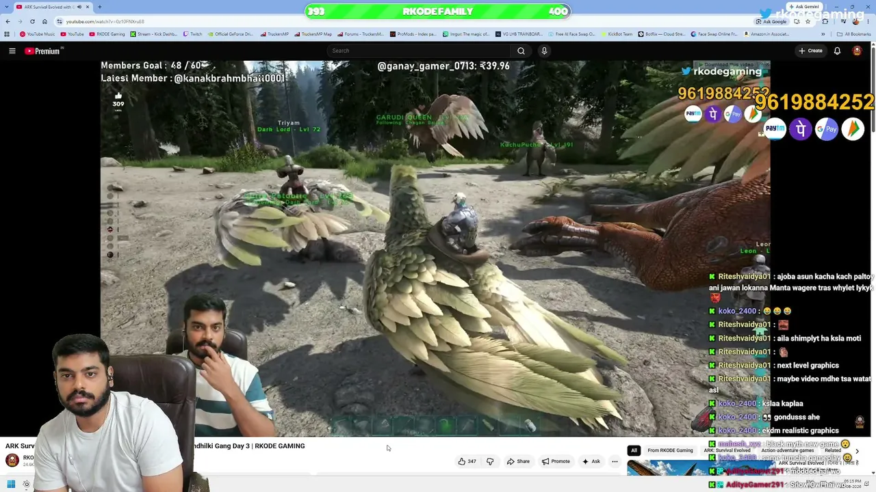The width and height of the screenshot is (876, 492).
Task: Open the Imgur bookmark
Action: pyautogui.click(x=467, y=34)
